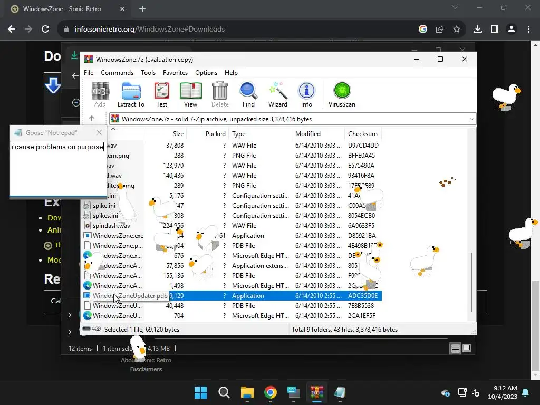Image resolution: width=540 pixels, height=405 pixels.
Task: Open Windows Start menu
Action: 200,392
